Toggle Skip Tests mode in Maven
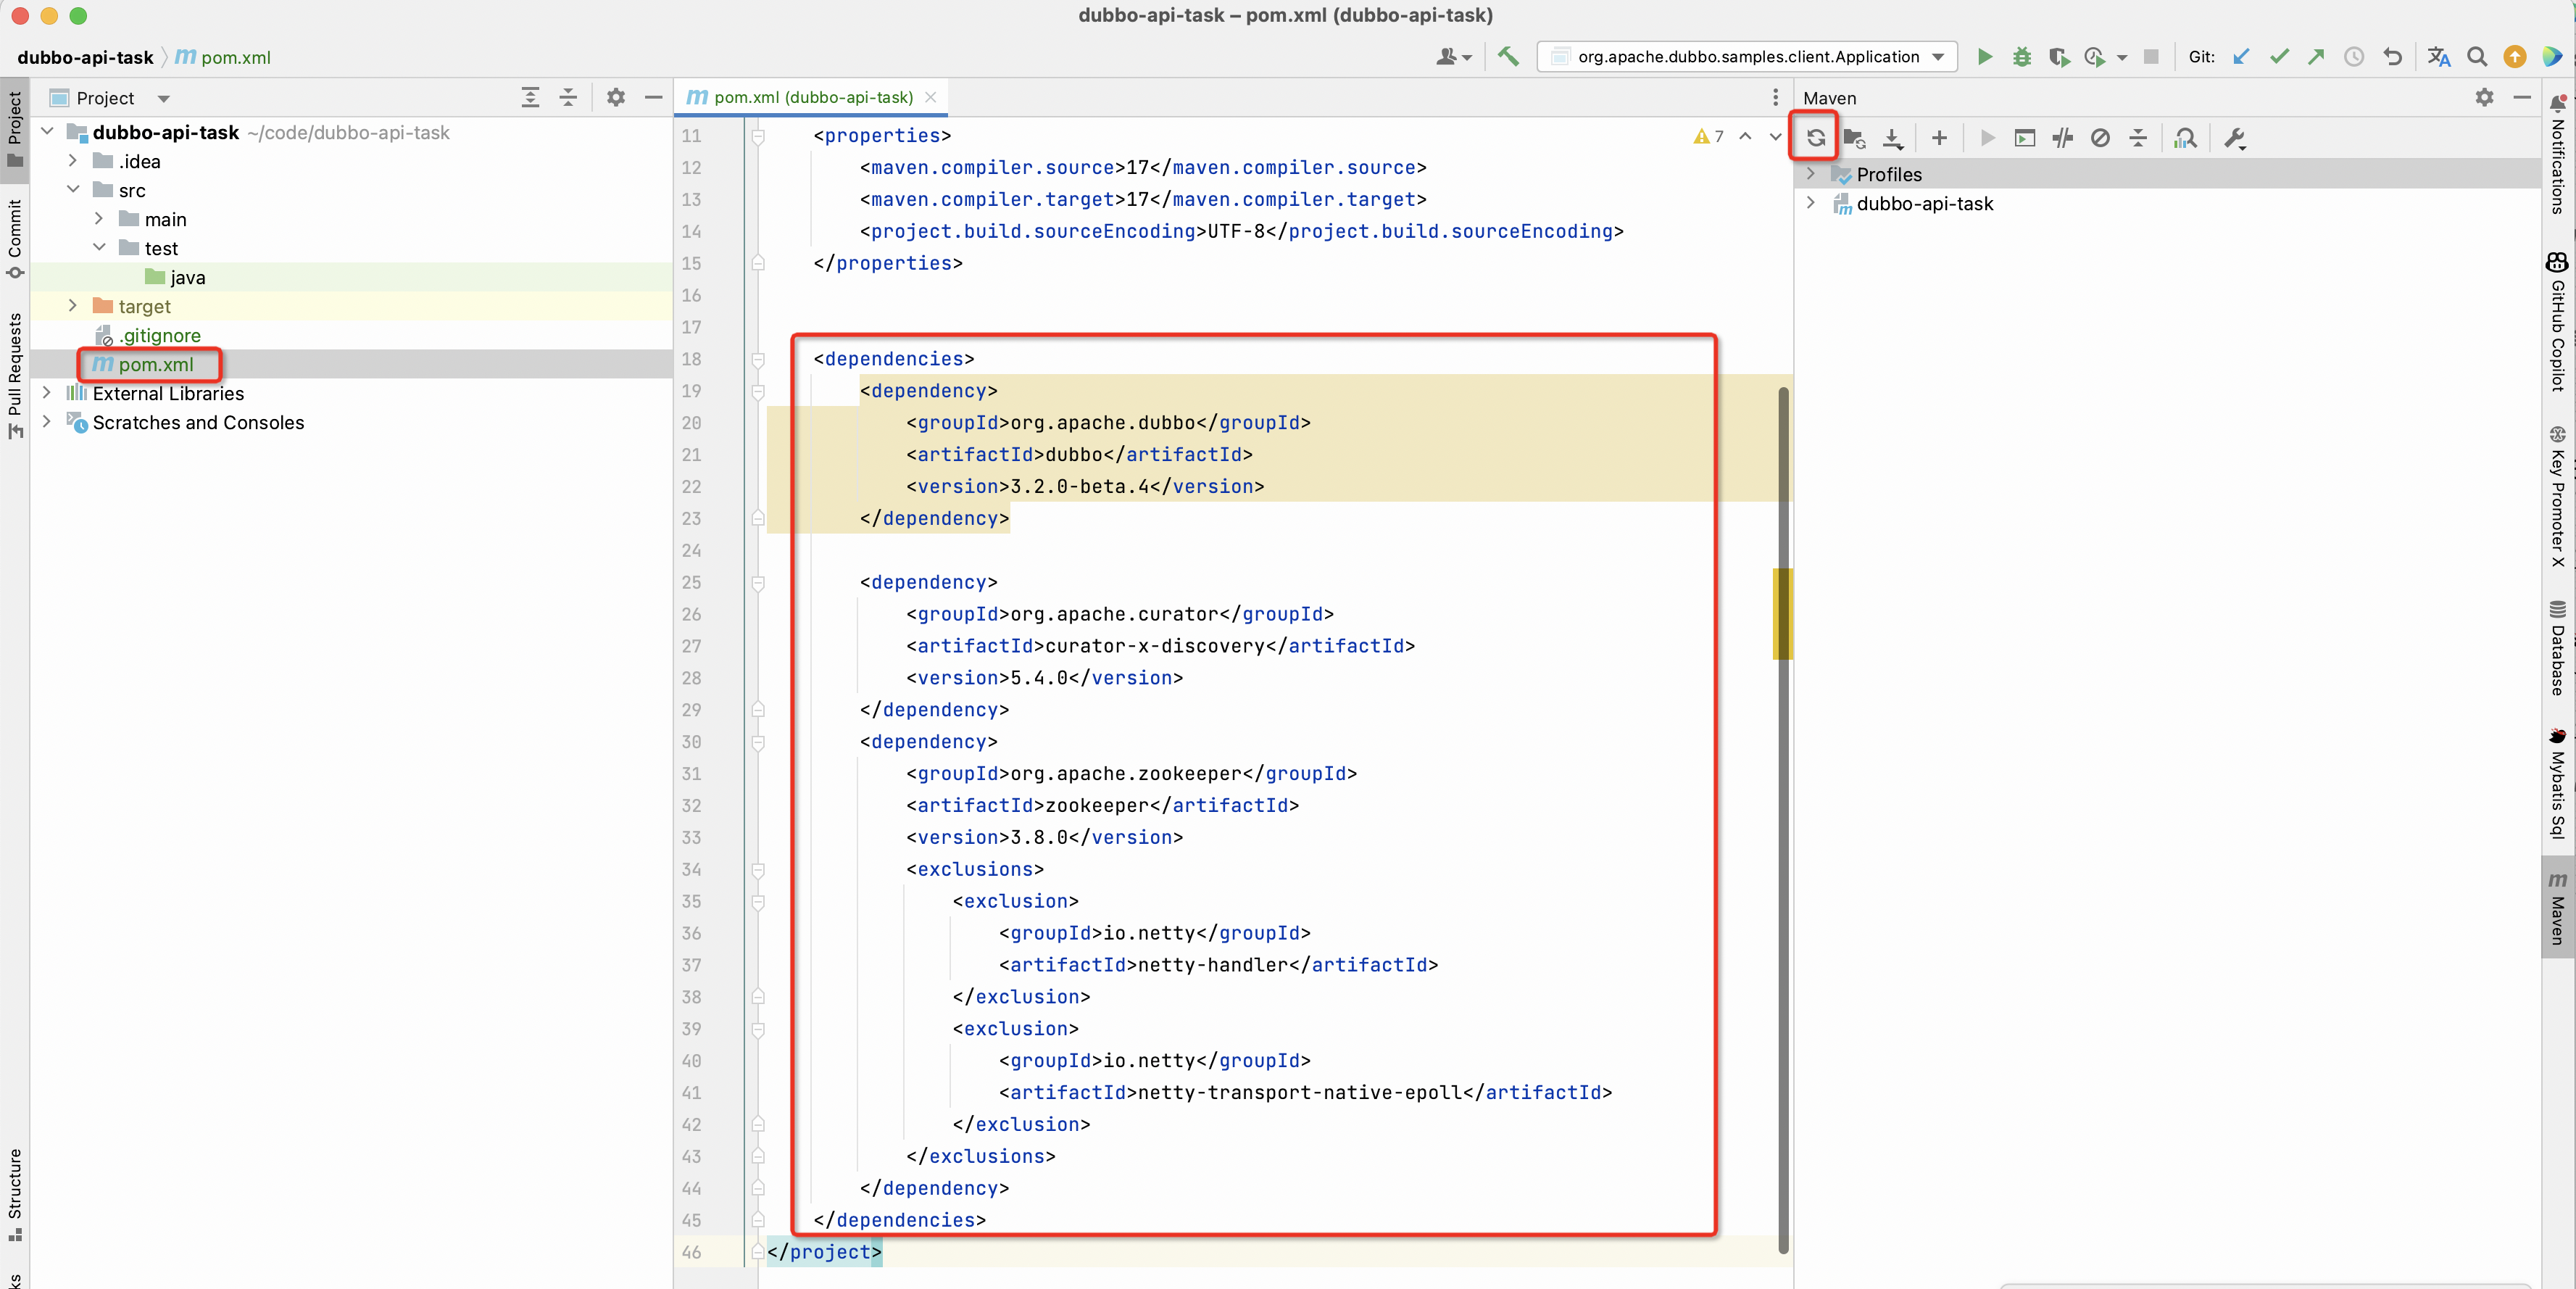 coord(2100,138)
